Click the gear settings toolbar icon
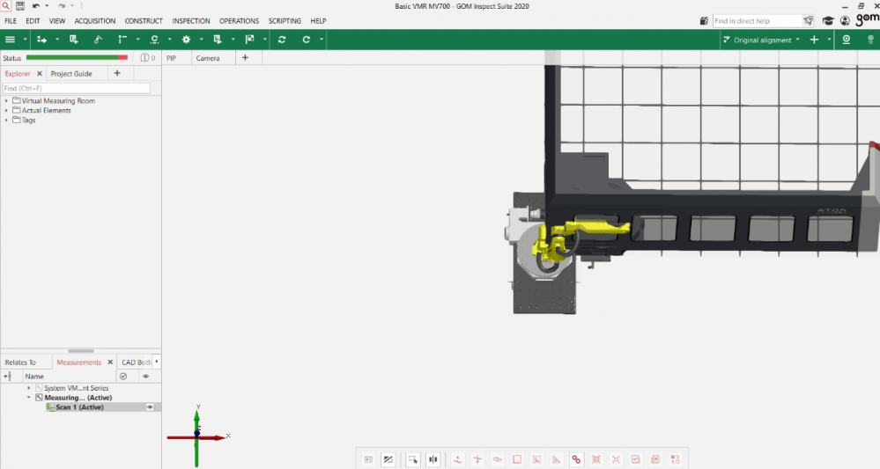Viewport: 880px width, 469px height. pyautogui.click(x=186, y=40)
